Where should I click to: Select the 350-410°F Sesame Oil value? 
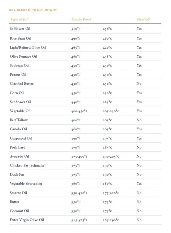click(79, 193)
